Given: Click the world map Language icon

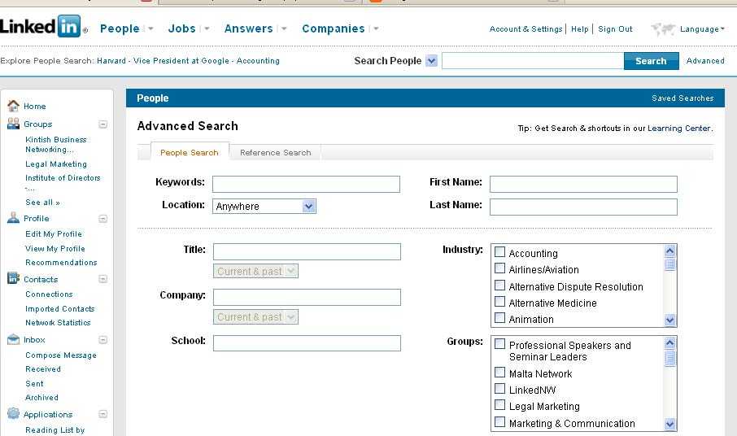Looking at the screenshot, I should coord(663,29).
